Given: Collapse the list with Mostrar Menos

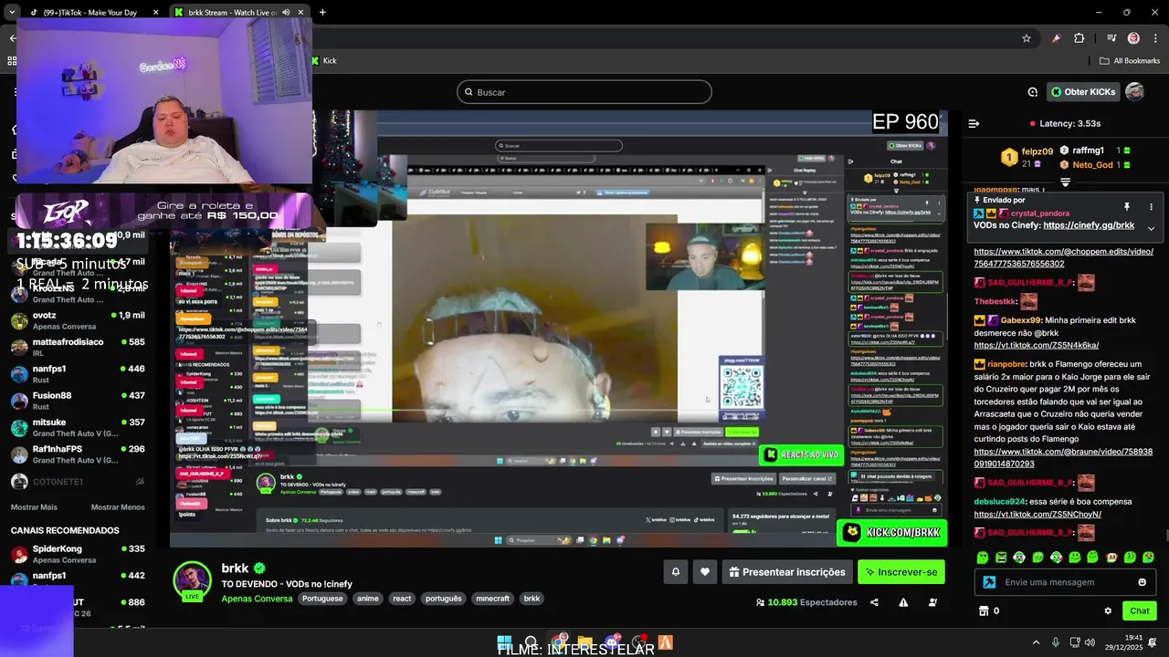Looking at the screenshot, I should [x=118, y=507].
